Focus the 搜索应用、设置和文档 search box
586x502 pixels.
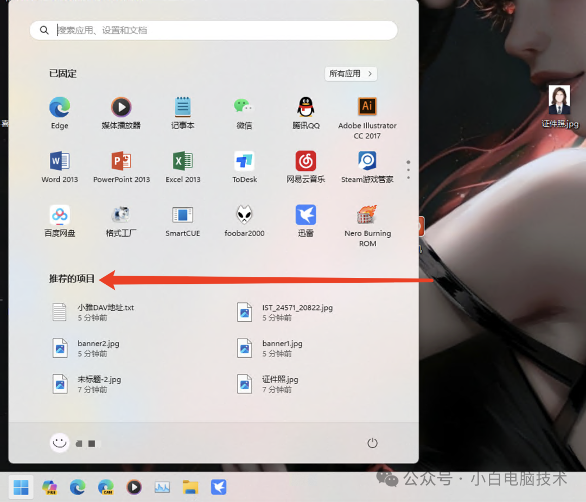click(x=213, y=30)
